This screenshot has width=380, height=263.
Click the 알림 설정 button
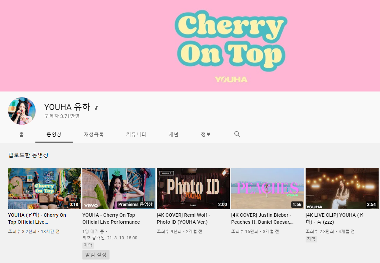96,255
